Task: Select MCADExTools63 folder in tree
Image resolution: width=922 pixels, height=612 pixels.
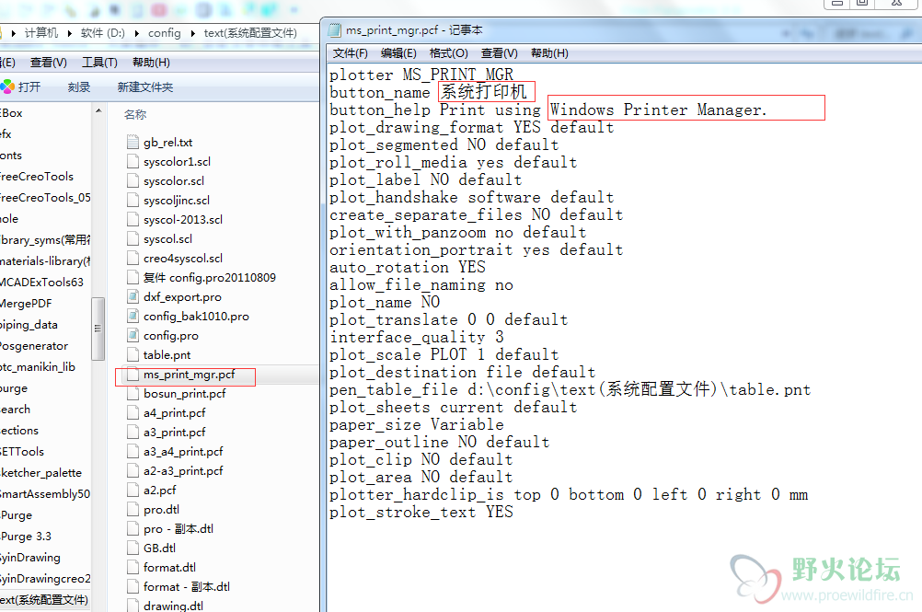Action: point(41,283)
